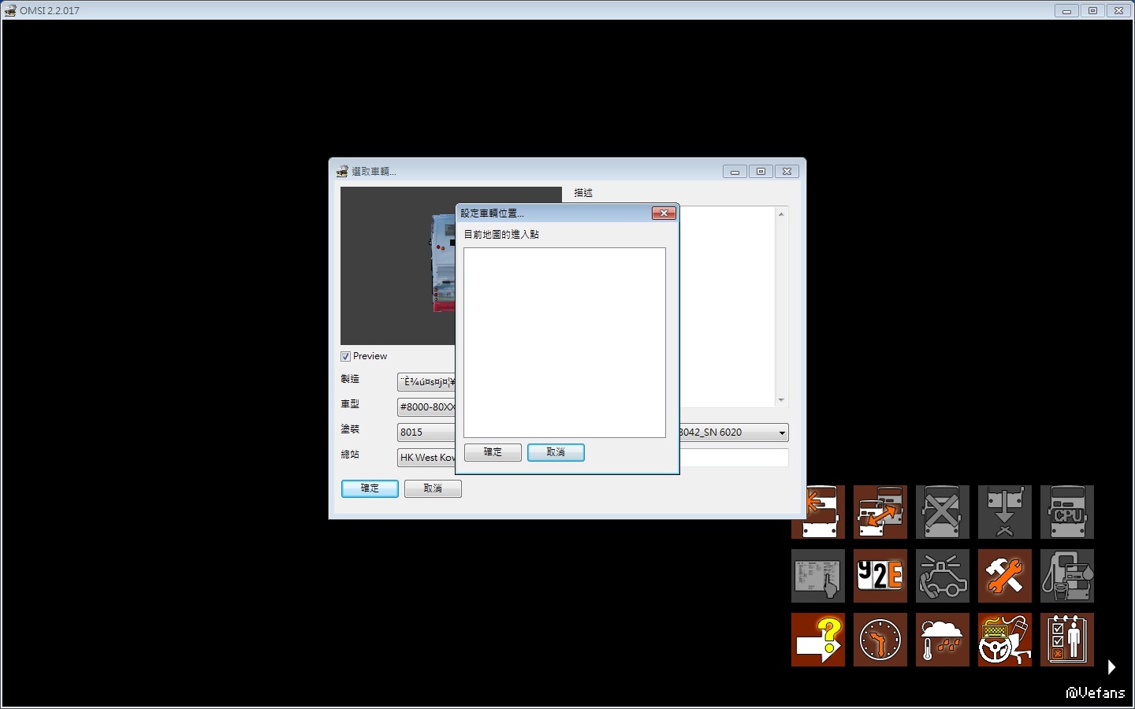Minimize the 選取車輛 window

pos(735,172)
